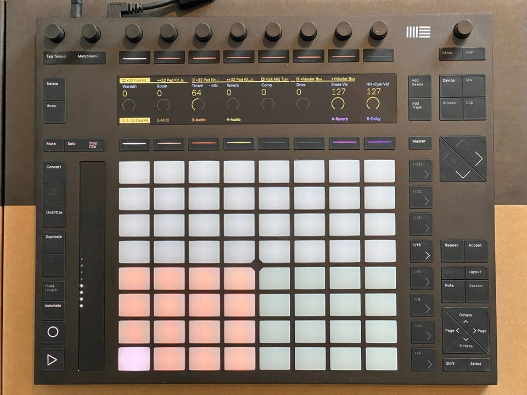This screenshot has width=527, height=395.
Task: Touch the vertical touch strip
Action: pos(92,266)
